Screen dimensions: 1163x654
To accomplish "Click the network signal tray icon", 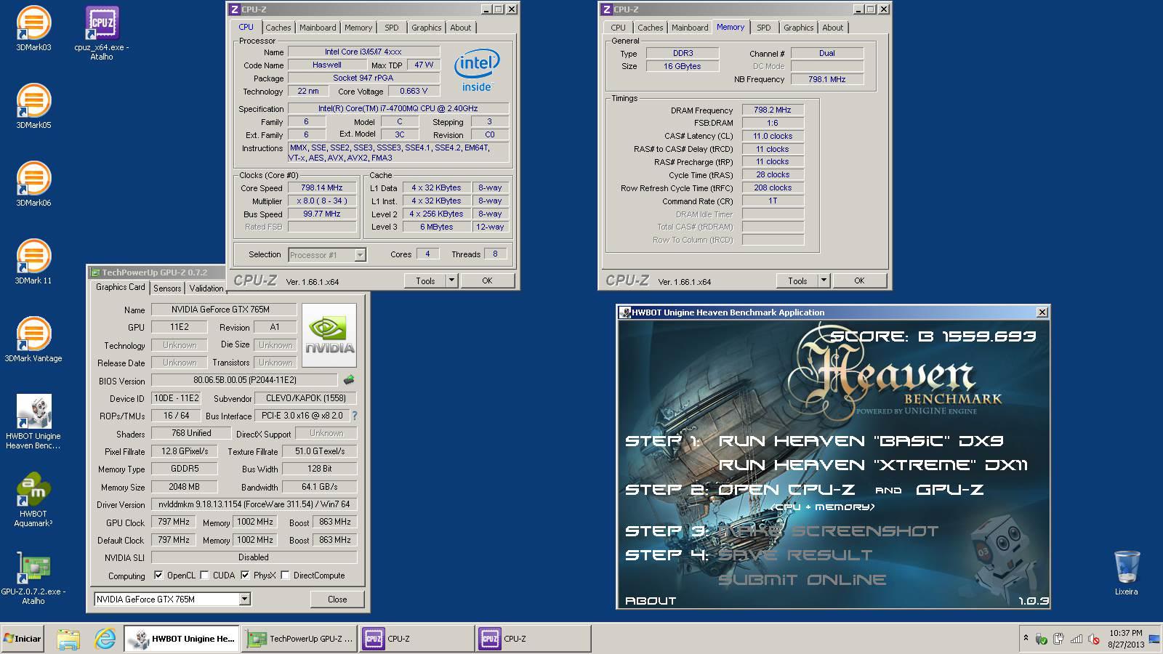I will tap(1076, 639).
